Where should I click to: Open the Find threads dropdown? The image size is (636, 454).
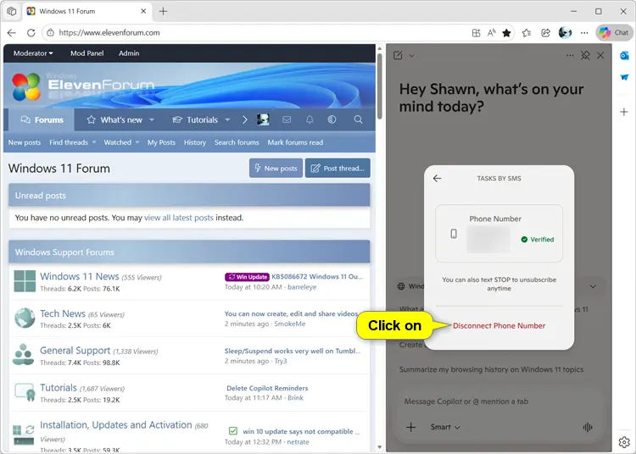[x=73, y=142]
